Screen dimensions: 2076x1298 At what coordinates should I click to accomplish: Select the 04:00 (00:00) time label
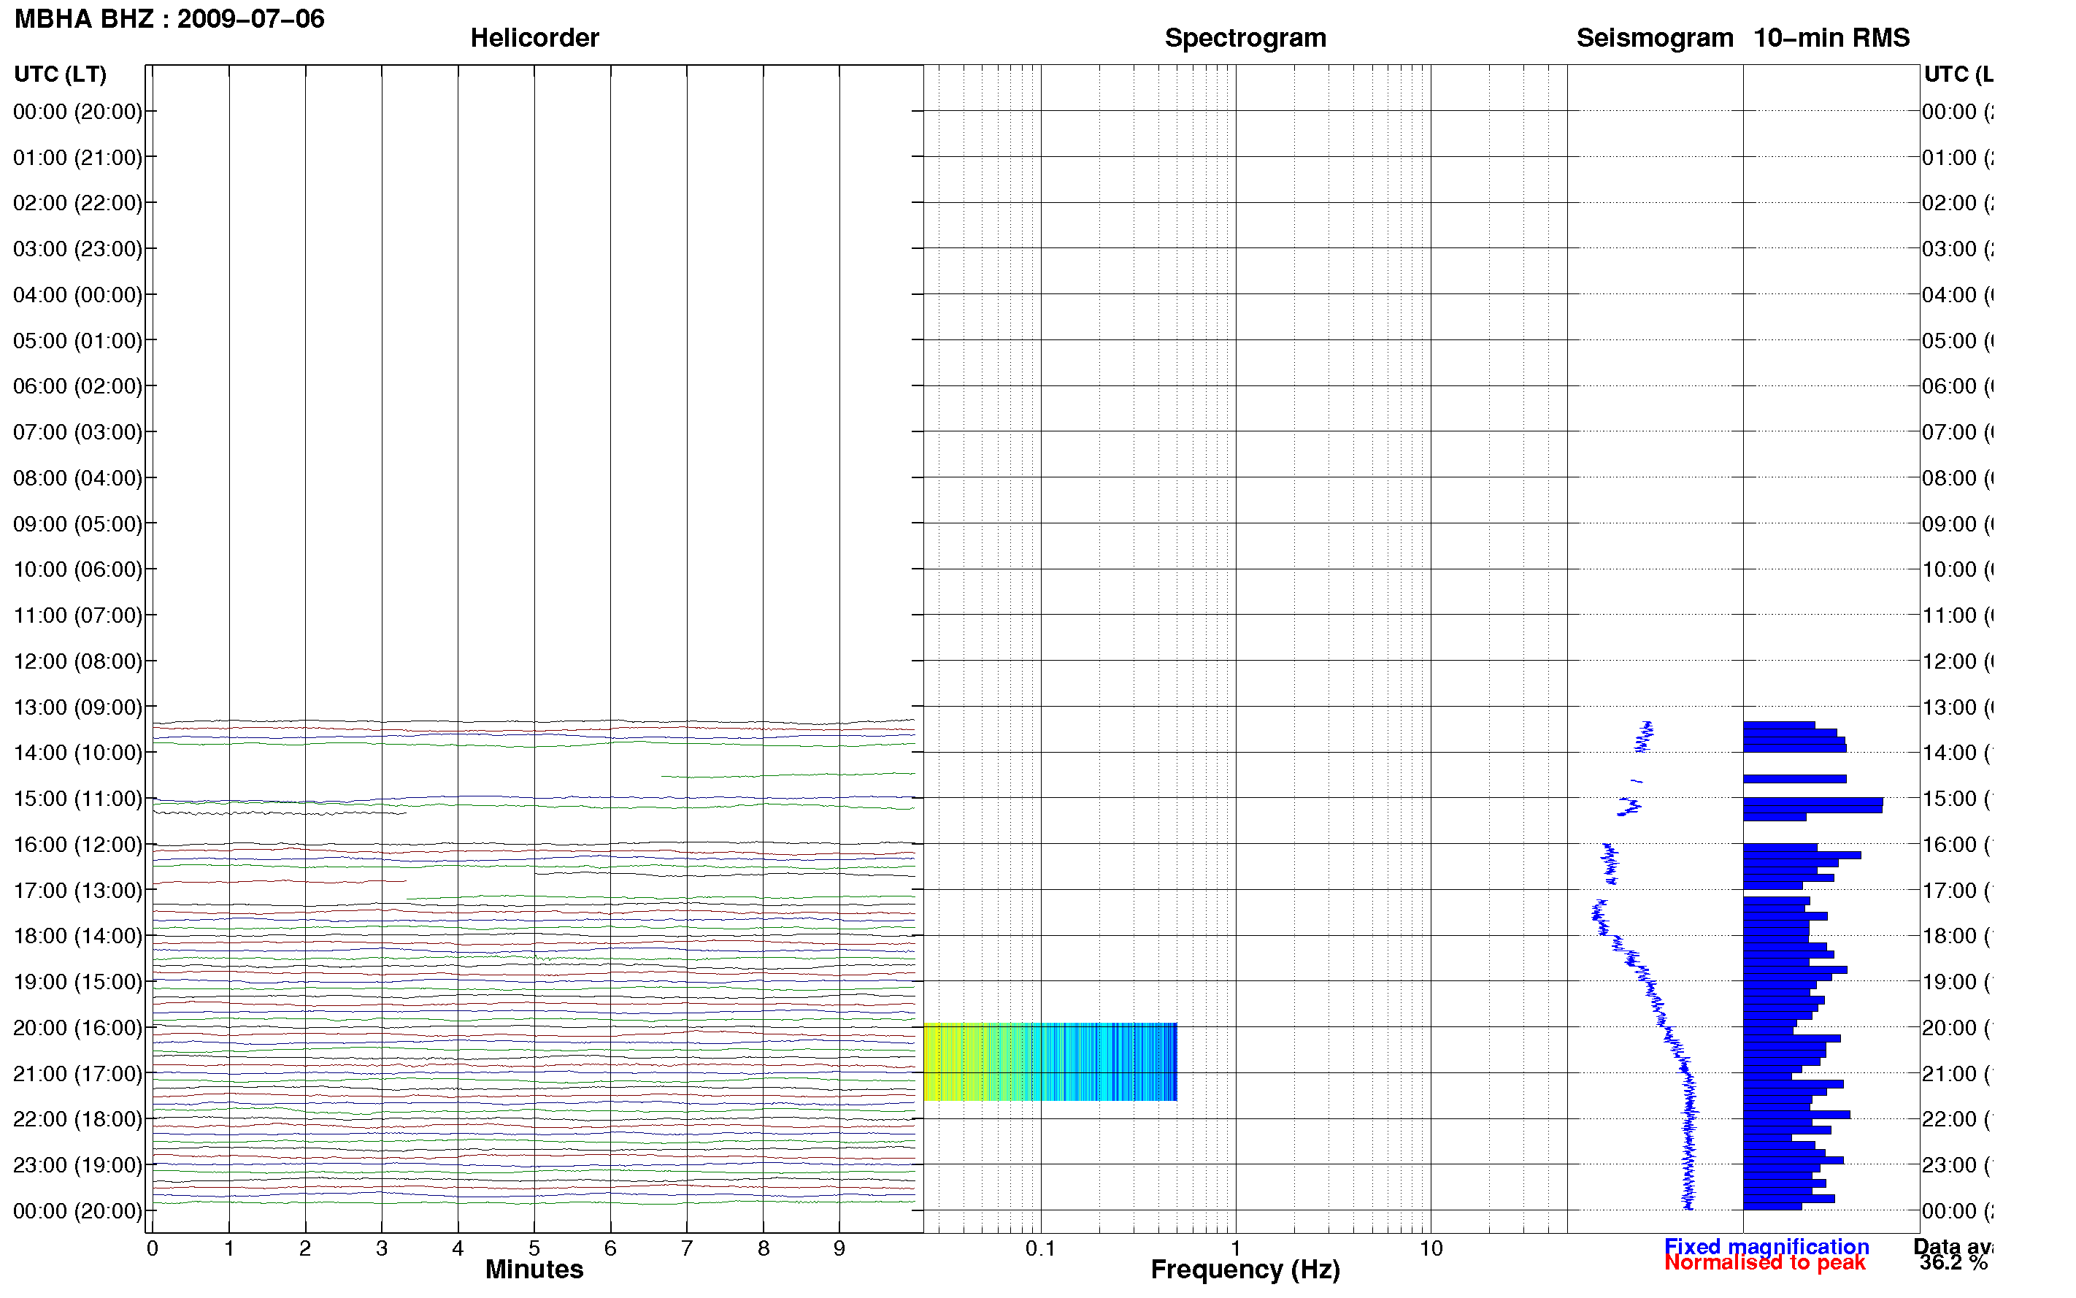tap(77, 294)
